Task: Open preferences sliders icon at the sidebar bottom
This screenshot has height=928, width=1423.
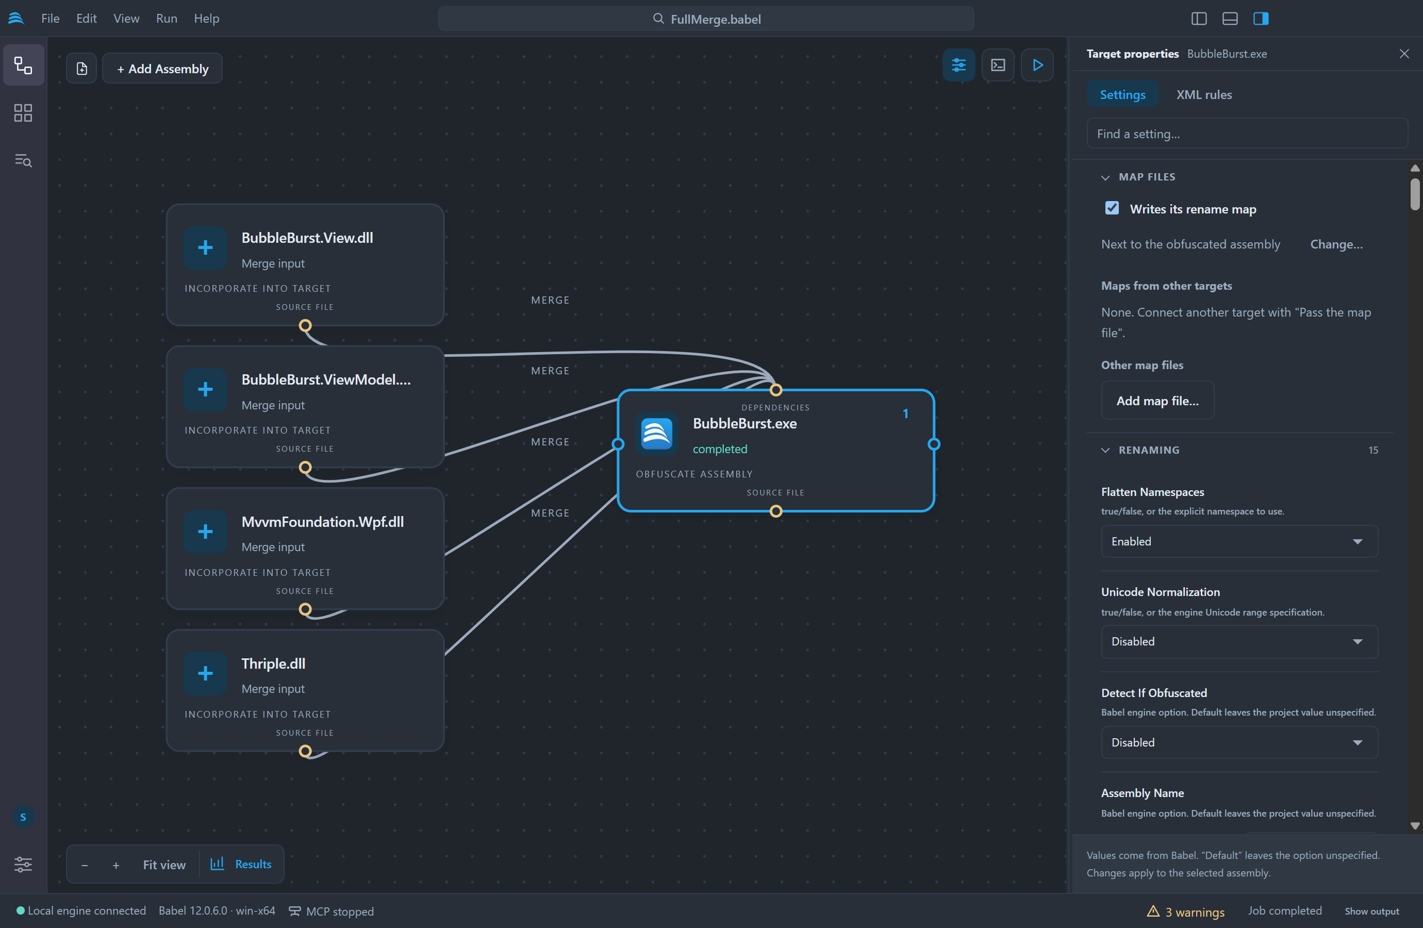Action: click(23, 864)
